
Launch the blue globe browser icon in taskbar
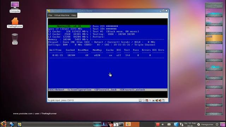[12, 124]
